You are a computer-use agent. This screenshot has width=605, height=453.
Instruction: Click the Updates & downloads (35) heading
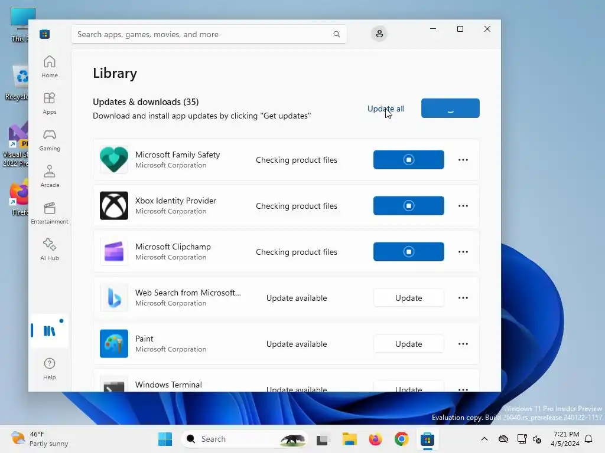click(146, 101)
